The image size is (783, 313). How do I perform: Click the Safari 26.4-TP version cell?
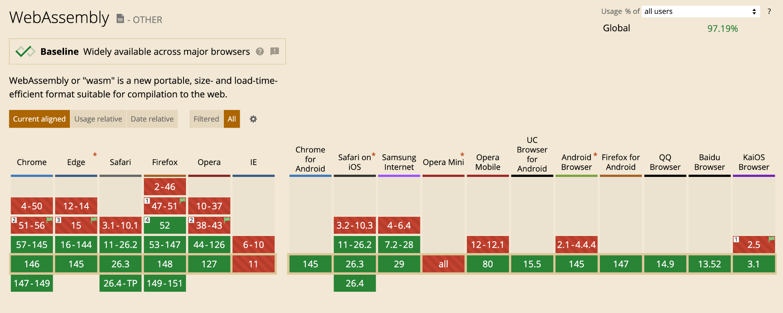pos(120,283)
